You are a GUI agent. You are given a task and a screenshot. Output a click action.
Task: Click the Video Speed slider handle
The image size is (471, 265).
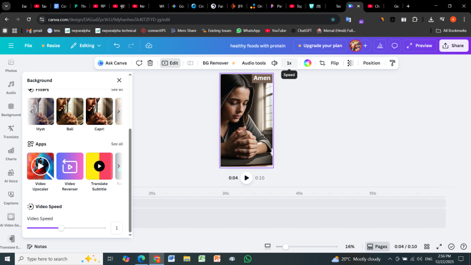[61, 228]
